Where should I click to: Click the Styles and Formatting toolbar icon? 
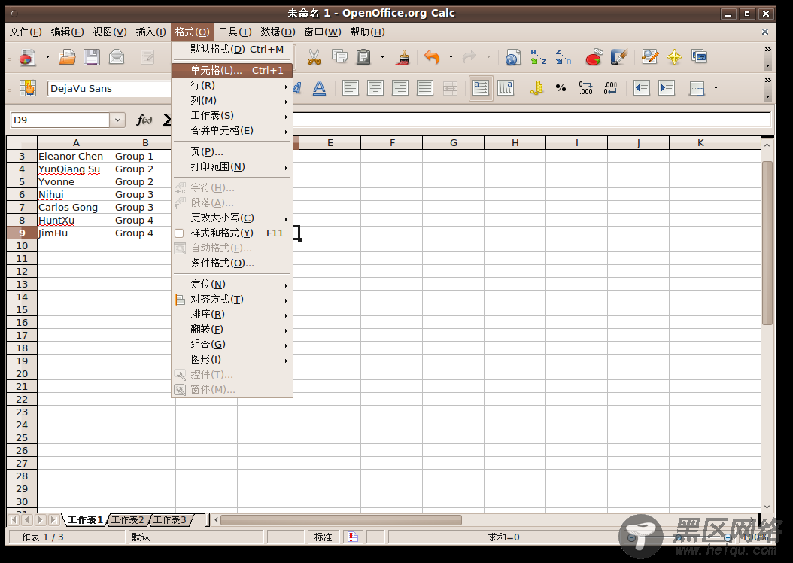point(28,88)
